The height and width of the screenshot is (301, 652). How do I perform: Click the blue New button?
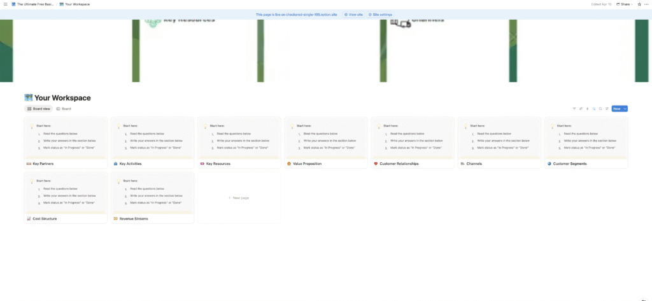point(616,109)
